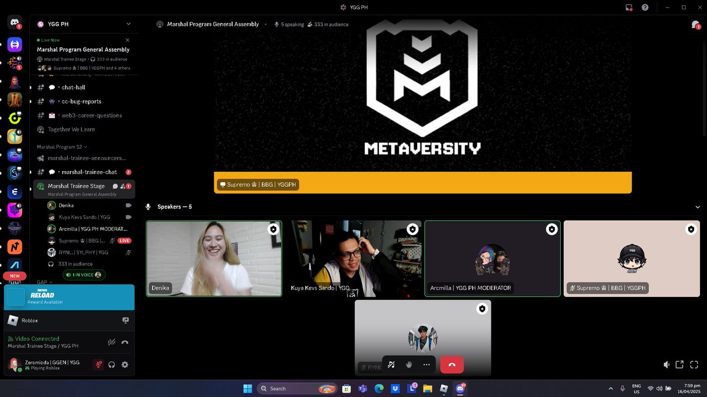Click the 1 IN VOICE pill
707x397 pixels.
click(83, 275)
